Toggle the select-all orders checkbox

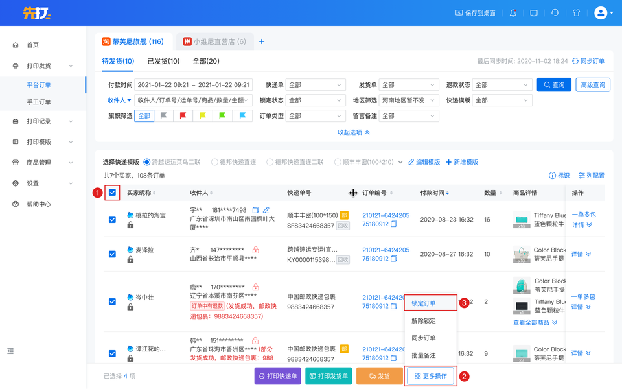click(113, 193)
